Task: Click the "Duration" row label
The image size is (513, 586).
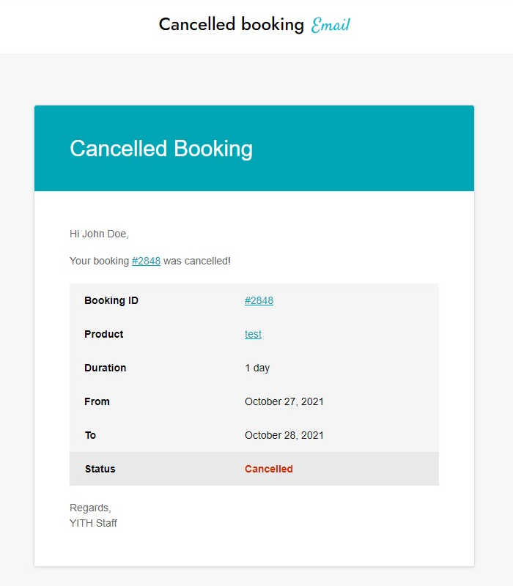Action: (x=105, y=368)
